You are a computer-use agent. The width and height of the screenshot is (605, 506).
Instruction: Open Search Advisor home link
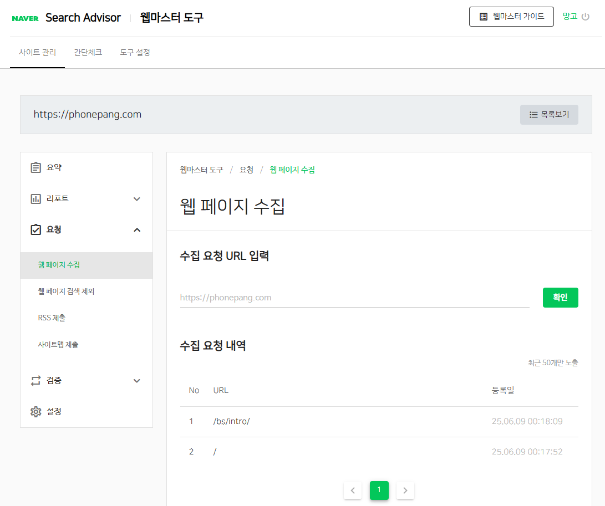pos(83,18)
